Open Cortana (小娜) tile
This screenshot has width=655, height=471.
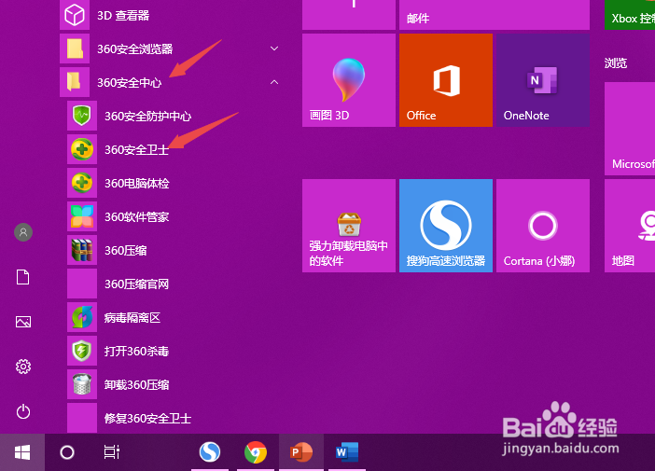pyautogui.click(x=543, y=226)
